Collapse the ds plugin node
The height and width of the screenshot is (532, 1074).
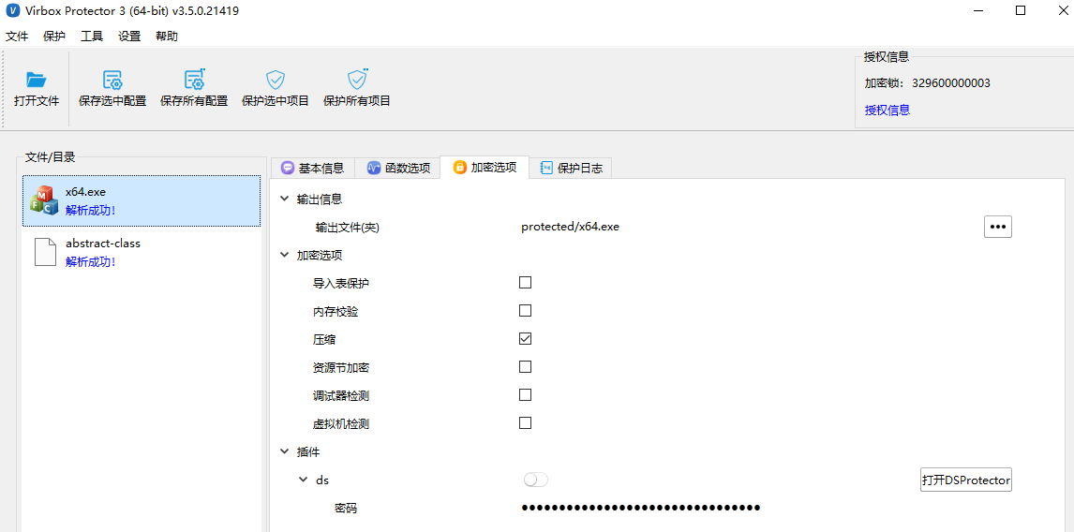(304, 480)
